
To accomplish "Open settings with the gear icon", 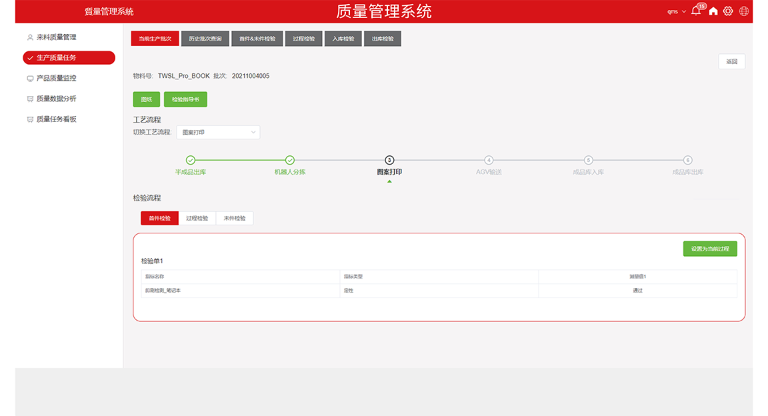I will 728,11.
